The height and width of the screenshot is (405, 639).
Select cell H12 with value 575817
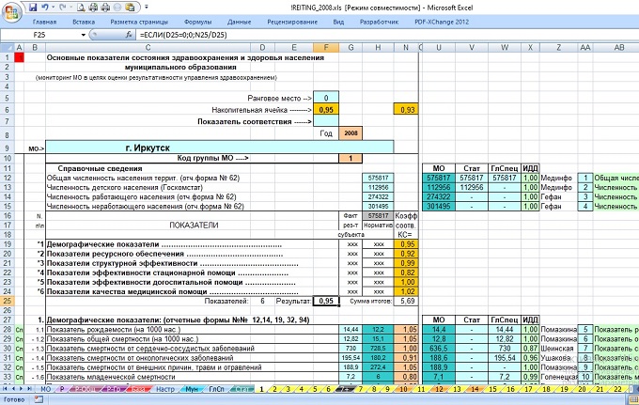pos(378,178)
